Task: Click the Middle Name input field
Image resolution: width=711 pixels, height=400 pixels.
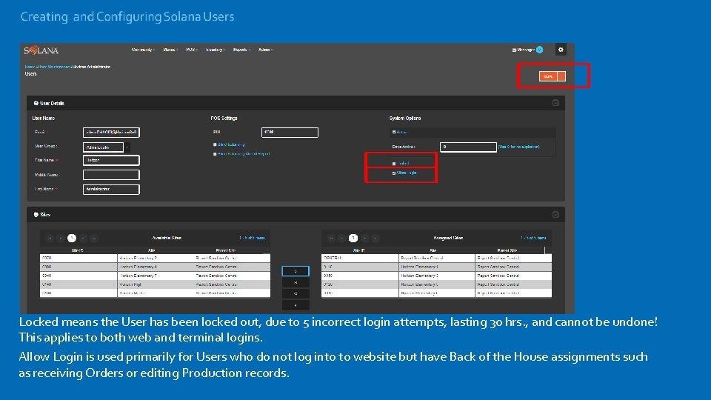Action: [x=111, y=175]
